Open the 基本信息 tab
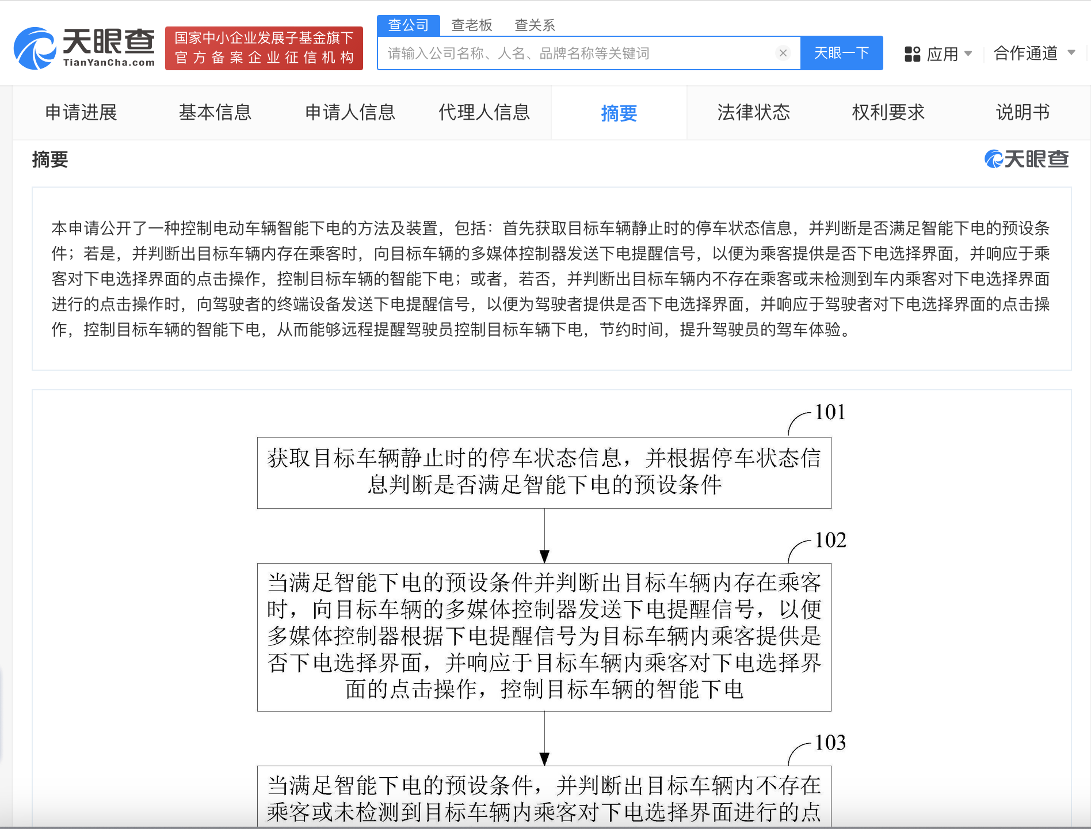Image resolution: width=1091 pixels, height=829 pixels. pyautogui.click(x=215, y=112)
